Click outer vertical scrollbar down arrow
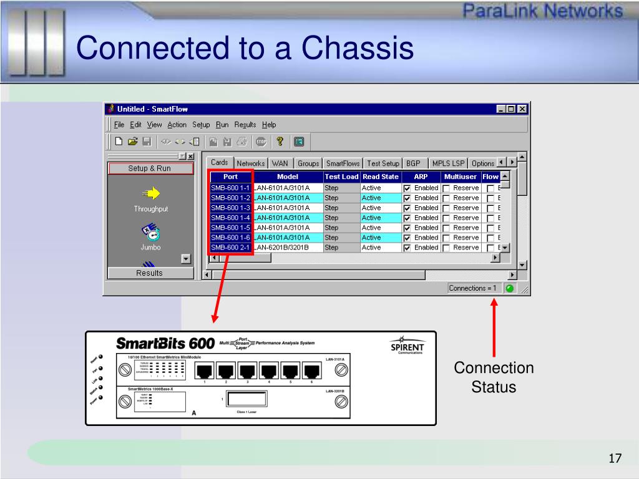 [x=522, y=265]
